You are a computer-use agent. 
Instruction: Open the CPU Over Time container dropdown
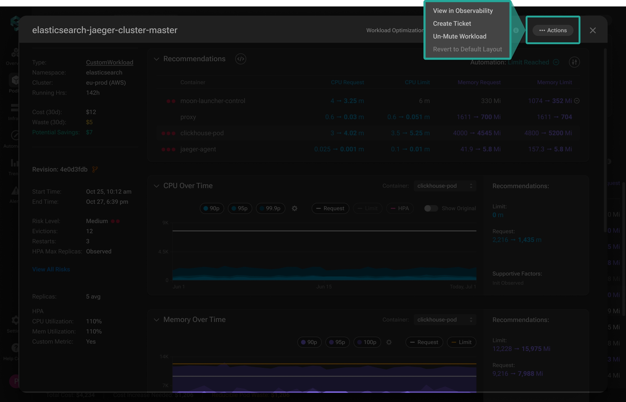445,186
